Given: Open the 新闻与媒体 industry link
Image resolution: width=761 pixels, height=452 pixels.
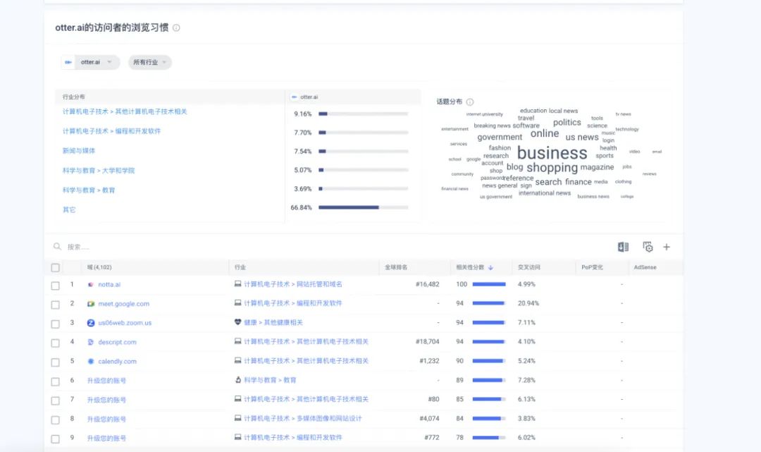Looking at the screenshot, I should pos(79,151).
